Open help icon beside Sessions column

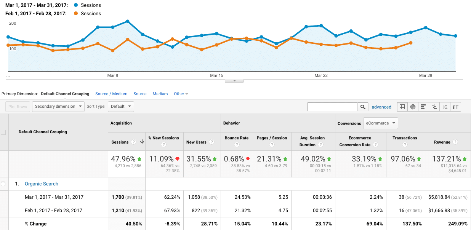pos(134,142)
